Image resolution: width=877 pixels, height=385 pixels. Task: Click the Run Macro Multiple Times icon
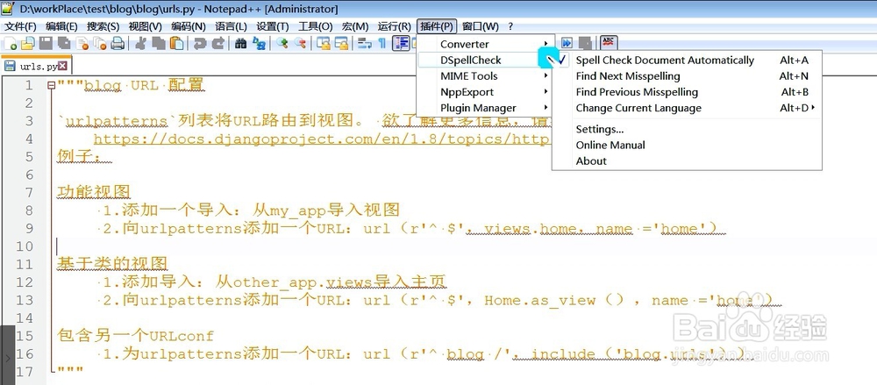567,43
